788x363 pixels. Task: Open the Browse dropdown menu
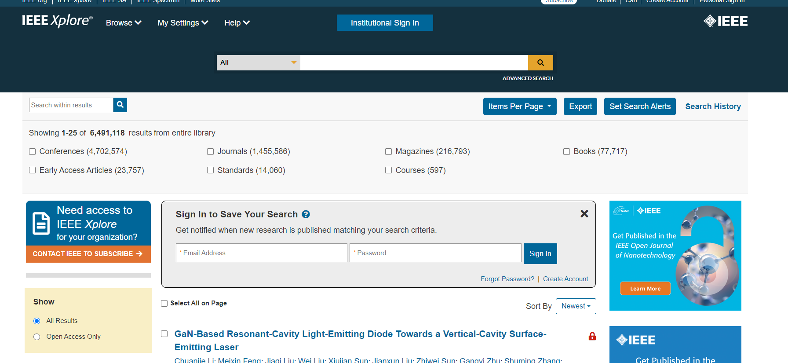point(124,23)
